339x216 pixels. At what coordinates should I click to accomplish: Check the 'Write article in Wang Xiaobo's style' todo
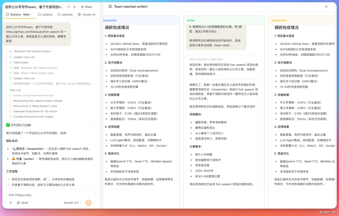(10, 106)
